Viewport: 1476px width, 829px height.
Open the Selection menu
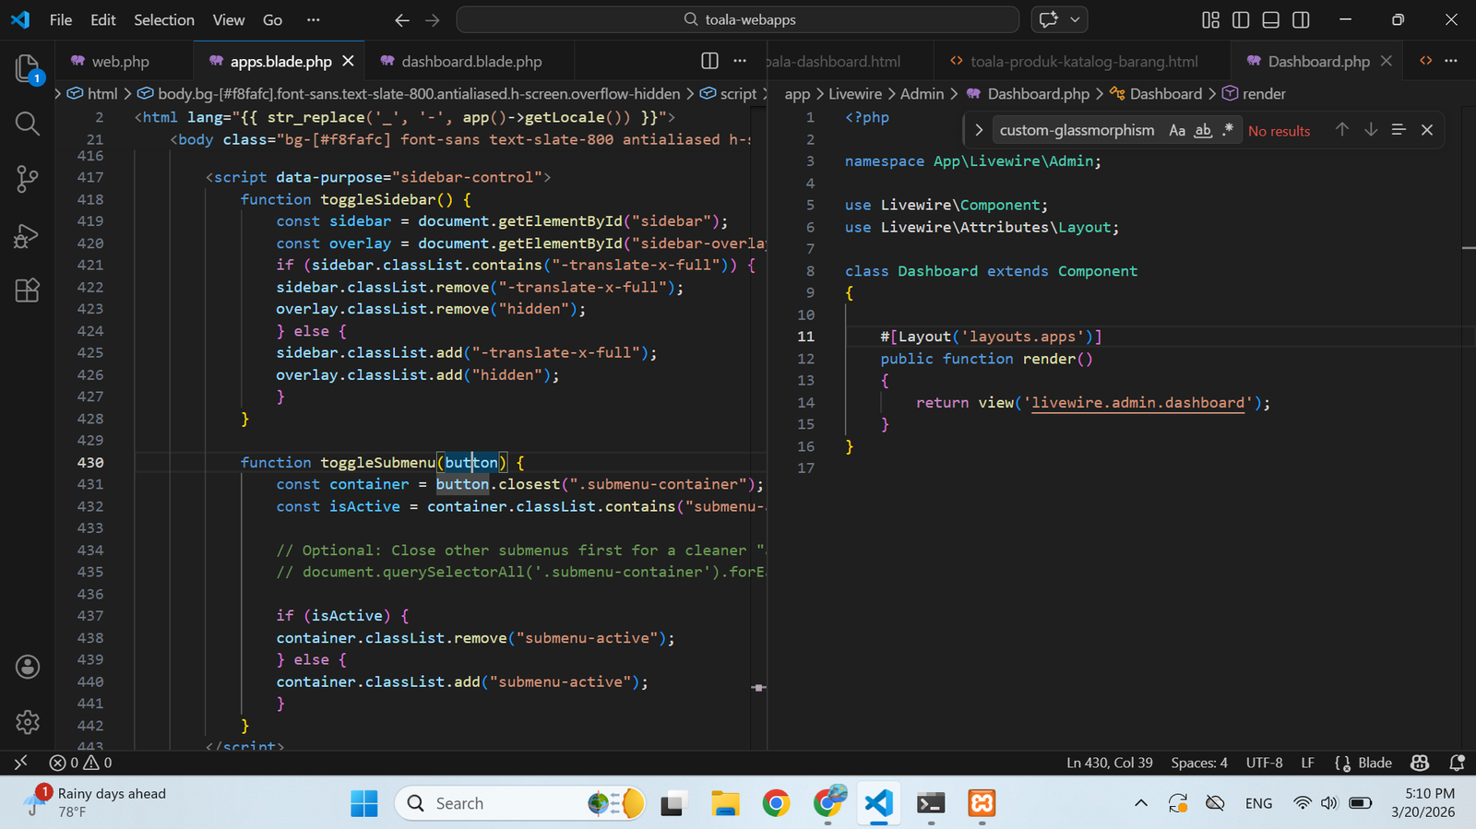pos(163,19)
